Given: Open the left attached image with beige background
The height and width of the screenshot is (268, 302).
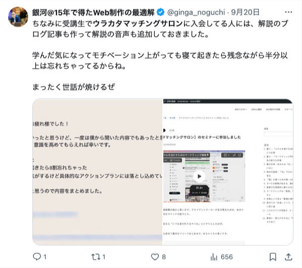Looking at the screenshot, I should pos(97,172).
